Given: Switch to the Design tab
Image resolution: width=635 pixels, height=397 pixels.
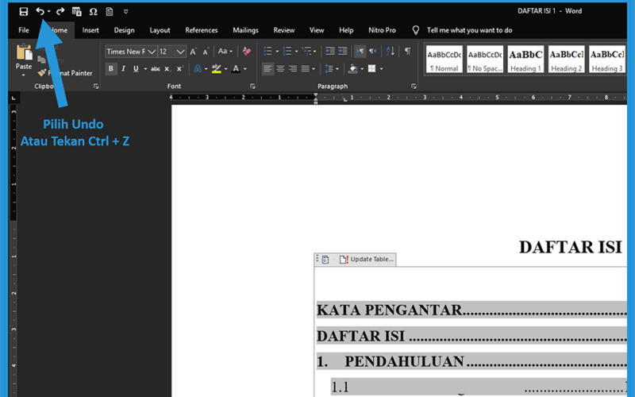Looking at the screenshot, I should coord(124,30).
